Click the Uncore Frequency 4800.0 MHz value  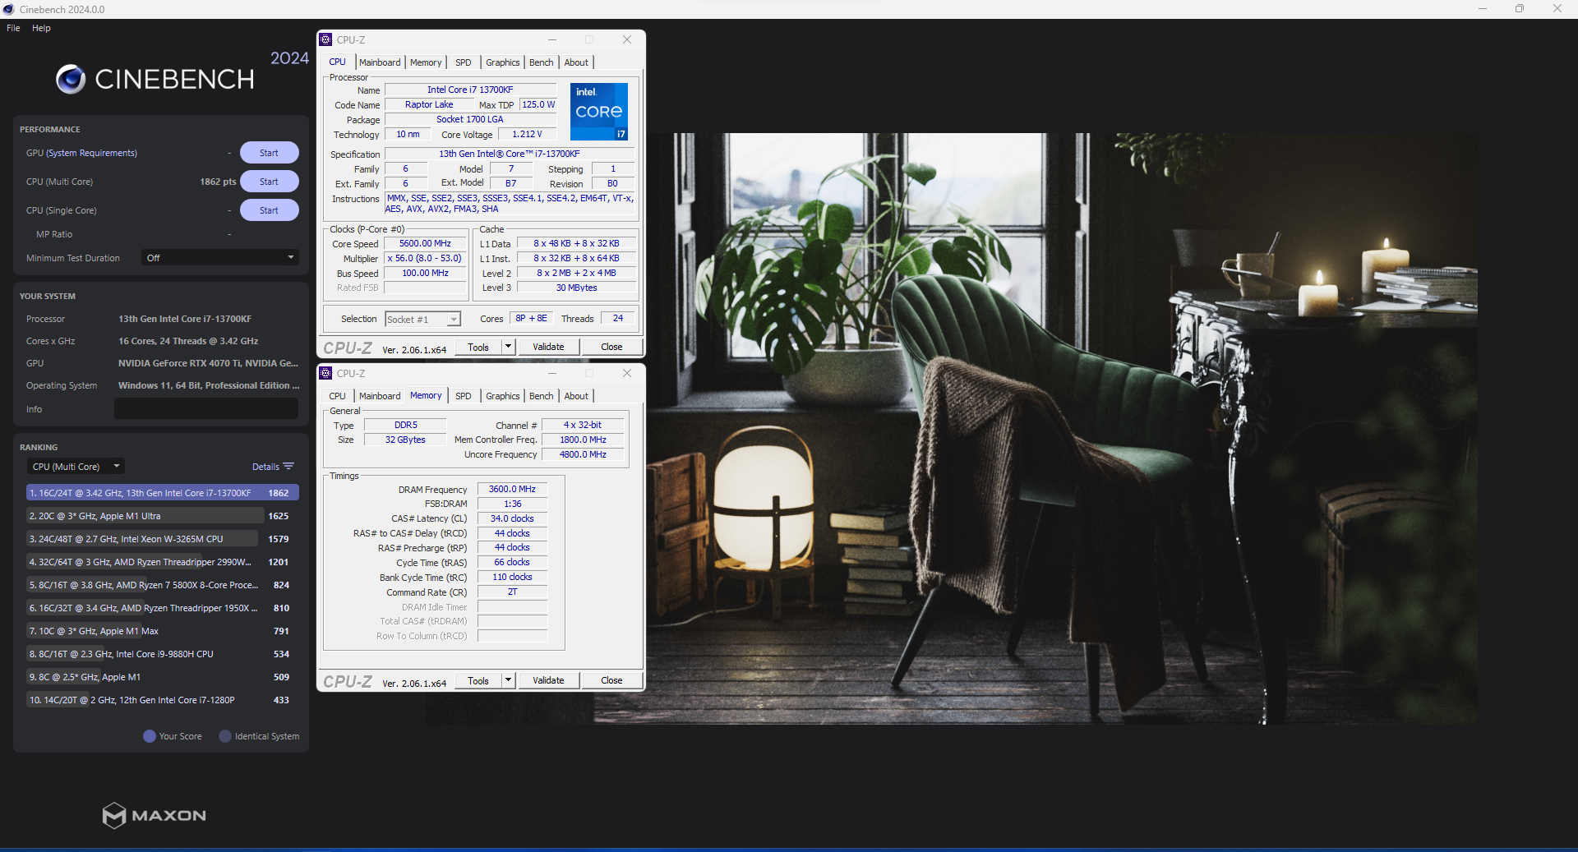583,454
